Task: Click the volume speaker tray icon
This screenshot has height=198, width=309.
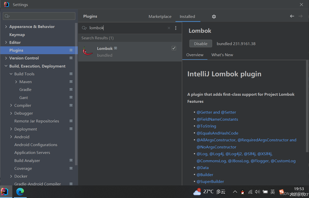Action: [257, 192]
